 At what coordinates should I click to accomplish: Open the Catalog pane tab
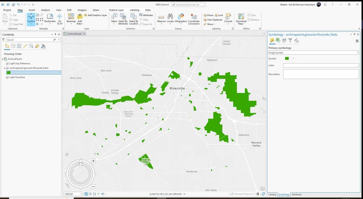click(272, 194)
